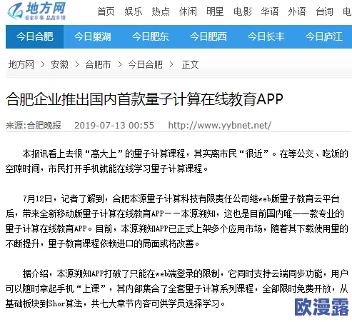Click the 安徽 breadcrumb link
352x322 pixels.
[x=59, y=64]
